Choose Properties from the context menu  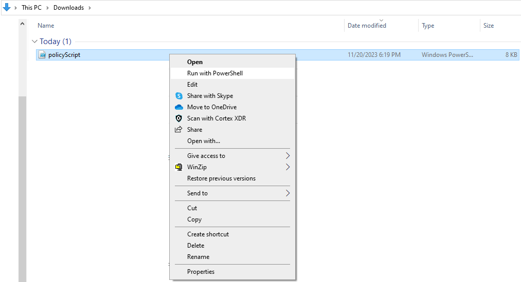pos(201,272)
